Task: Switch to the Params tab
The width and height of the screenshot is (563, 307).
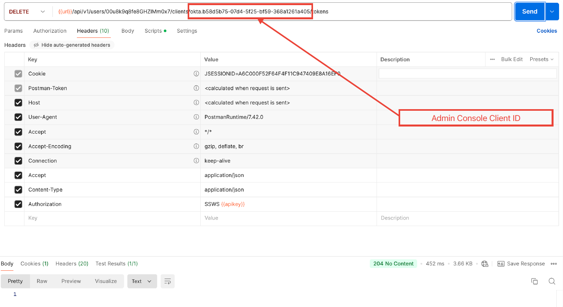Action: 13,31
